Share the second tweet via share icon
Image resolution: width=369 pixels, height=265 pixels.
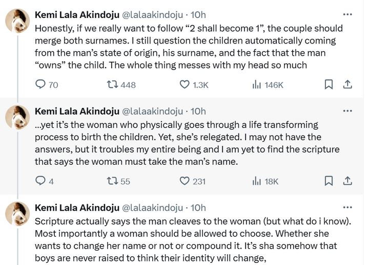347,181
